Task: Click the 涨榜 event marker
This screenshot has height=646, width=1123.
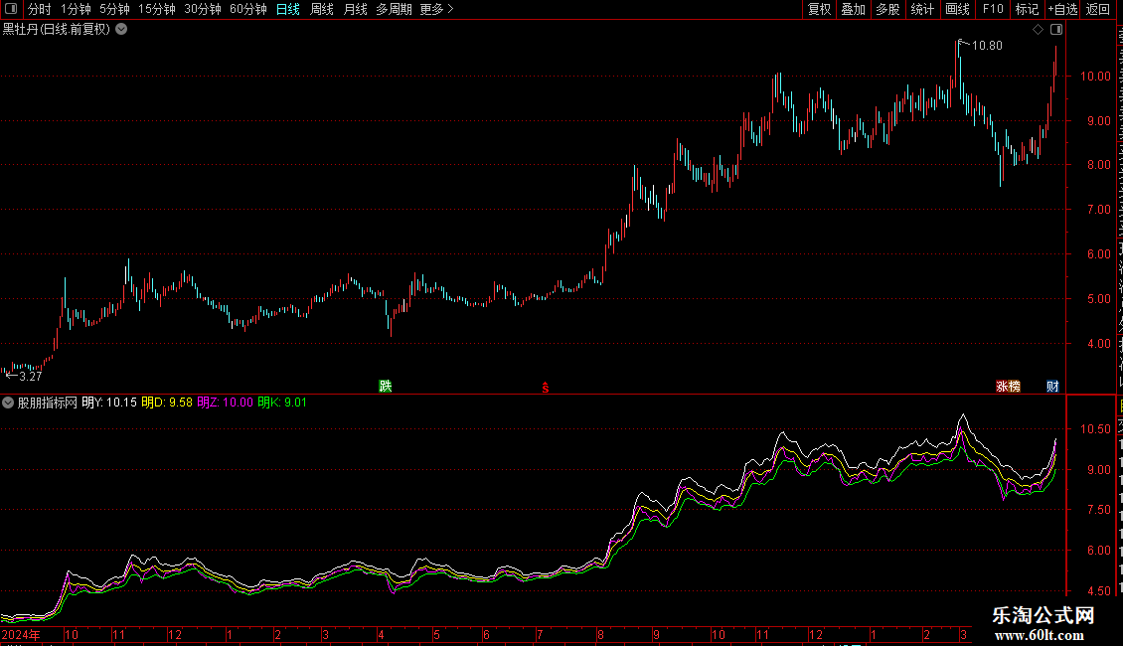Action: (x=1009, y=386)
